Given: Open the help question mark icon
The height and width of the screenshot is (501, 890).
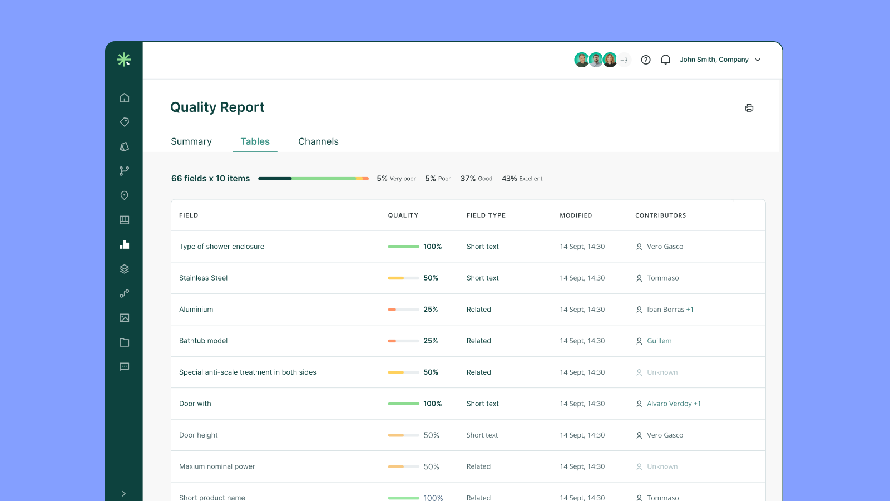Looking at the screenshot, I should pos(645,60).
